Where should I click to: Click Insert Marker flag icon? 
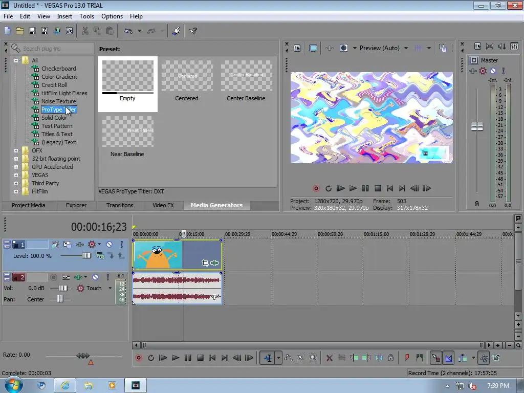(x=407, y=358)
